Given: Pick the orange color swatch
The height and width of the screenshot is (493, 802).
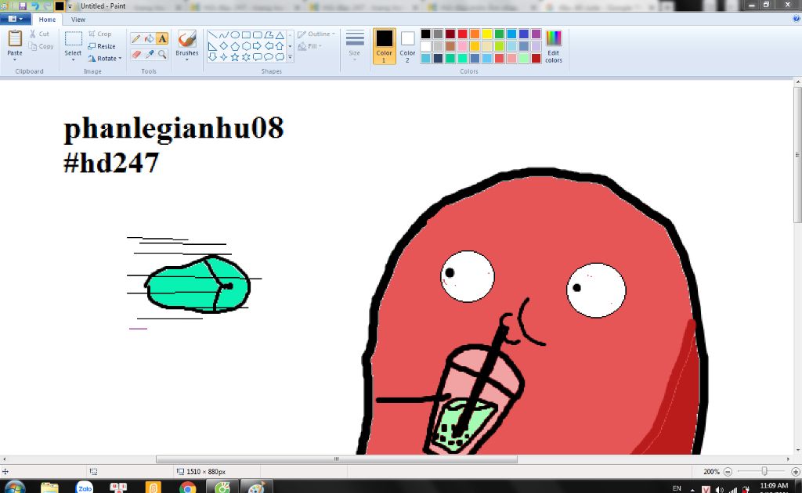Looking at the screenshot, I should pyautogui.click(x=475, y=34).
